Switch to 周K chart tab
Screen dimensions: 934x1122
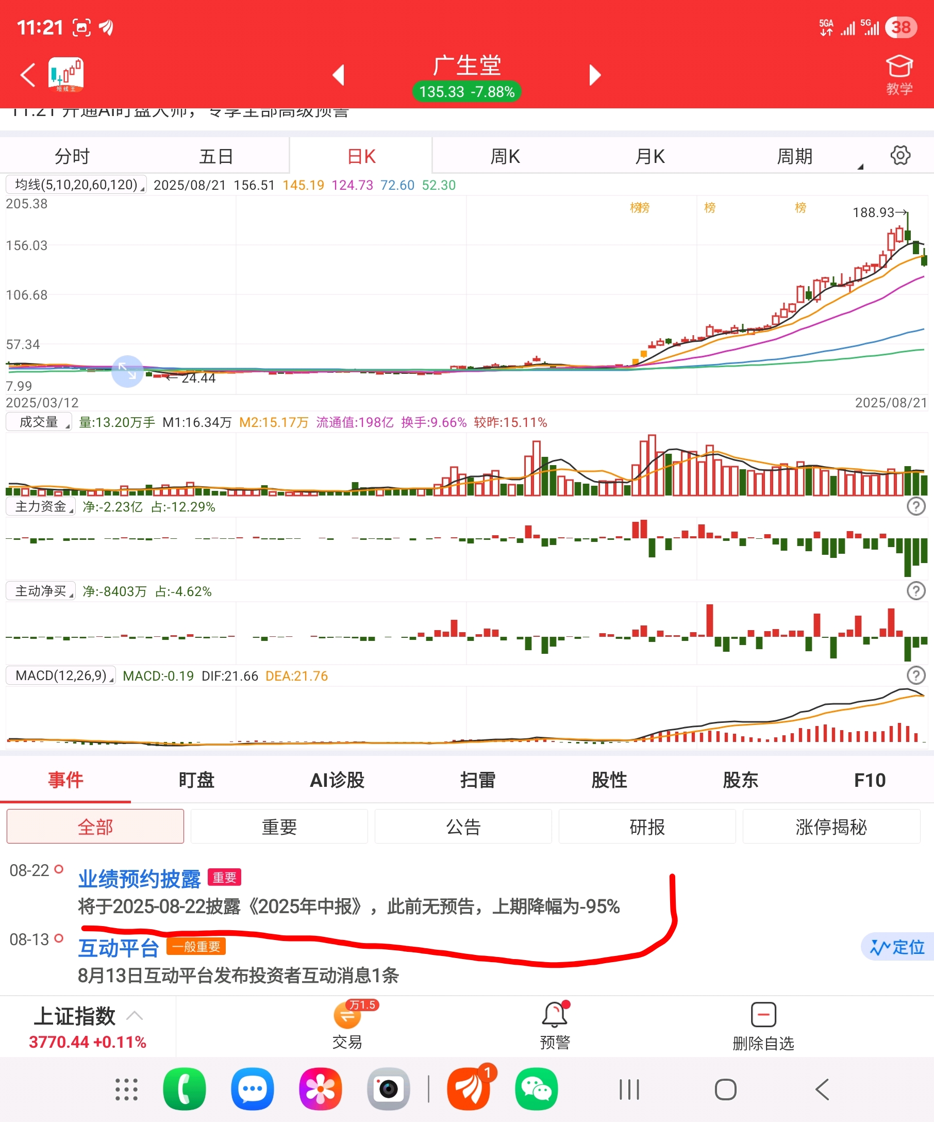(x=505, y=156)
